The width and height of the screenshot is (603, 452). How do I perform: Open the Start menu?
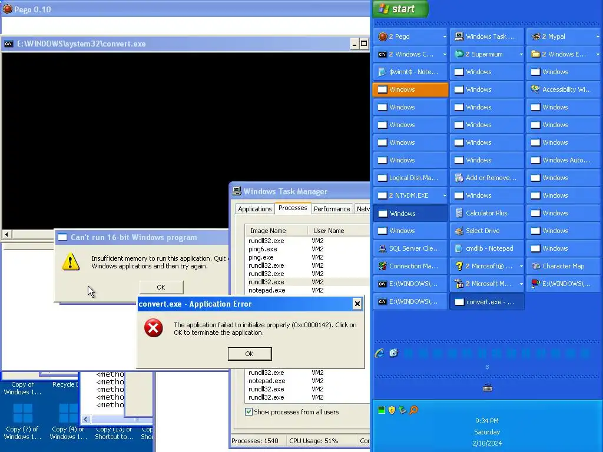[400, 9]
